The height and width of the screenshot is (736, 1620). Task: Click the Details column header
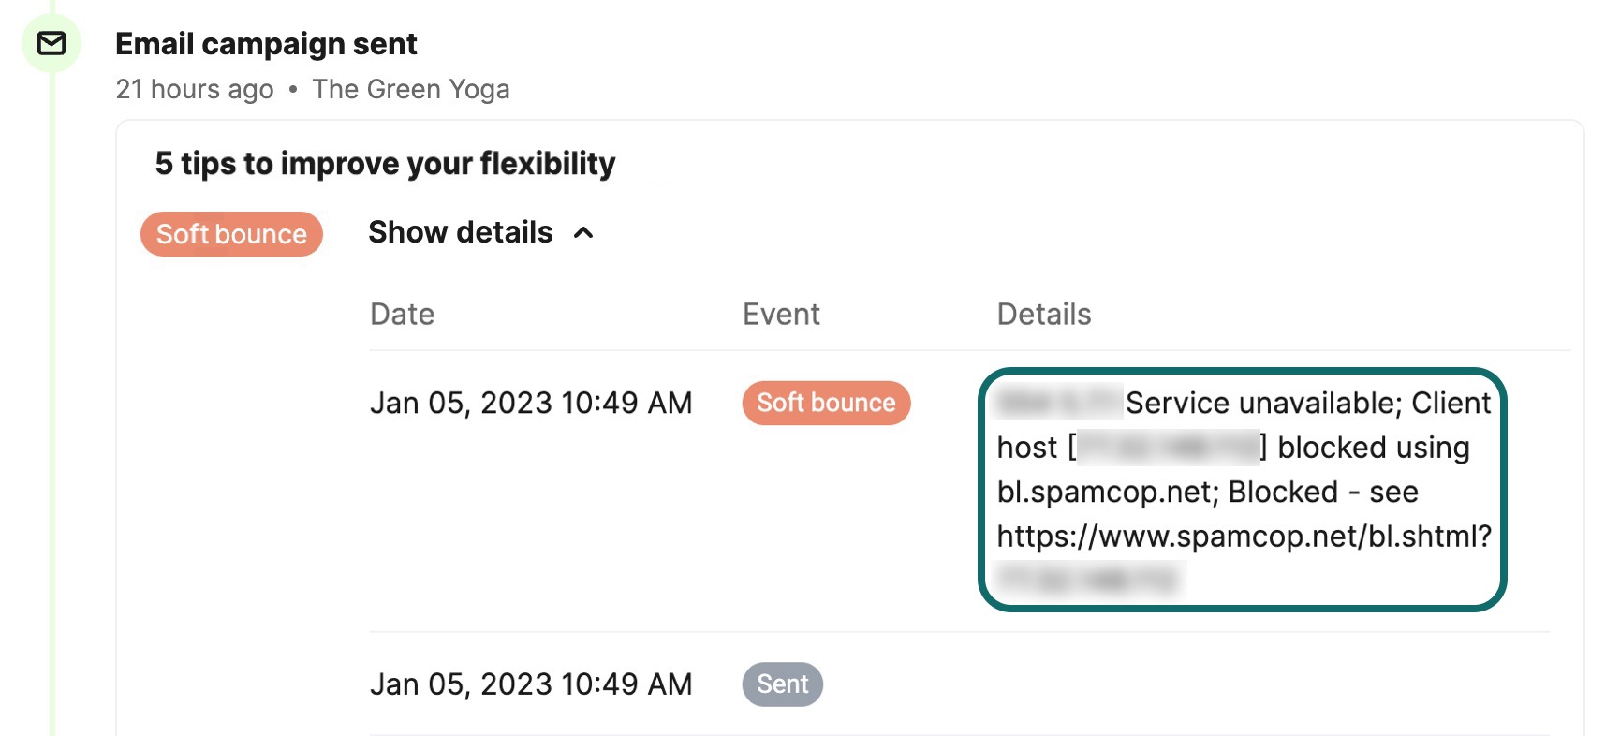(x=1043, y=314)
